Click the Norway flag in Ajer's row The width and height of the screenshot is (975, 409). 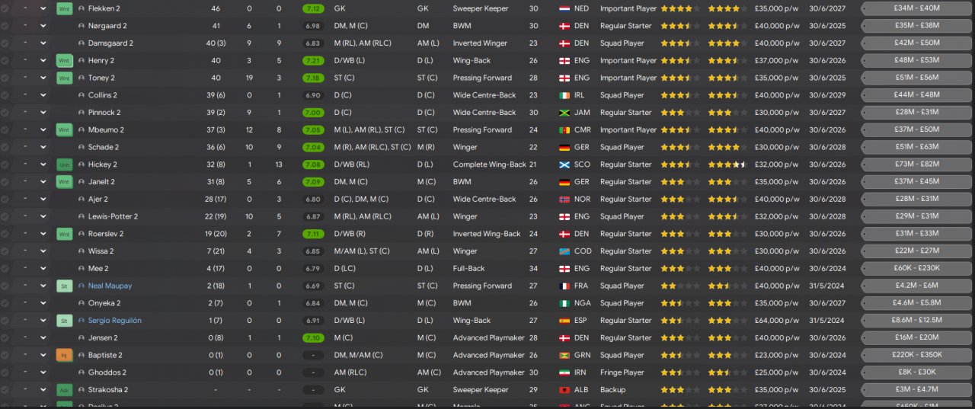click(564, 199)
